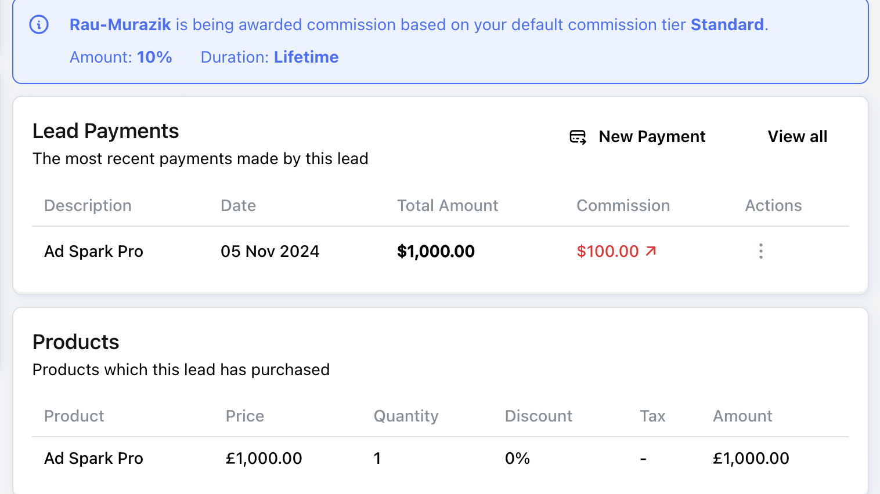Click the Discount column header in Products
This screenshot has height=494, width=880.
(x=538, y=416)
